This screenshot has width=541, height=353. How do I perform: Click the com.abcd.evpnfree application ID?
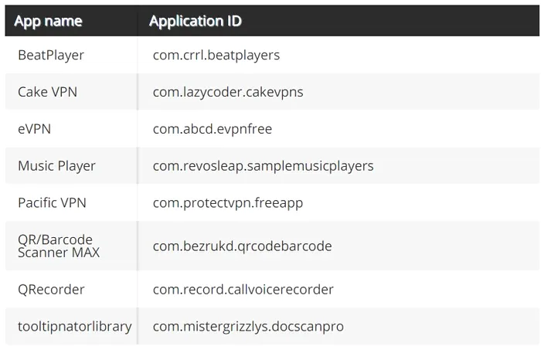click(213, 129)
